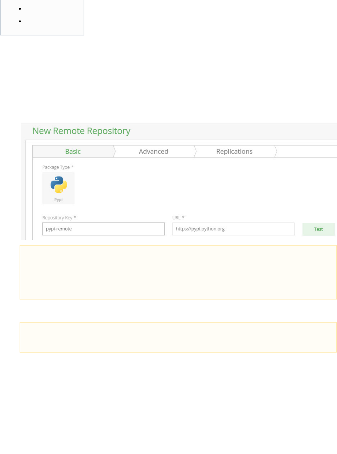The image size is (337, 454).
Task: Click the second bullet in the top box
Action: point(20,21)
